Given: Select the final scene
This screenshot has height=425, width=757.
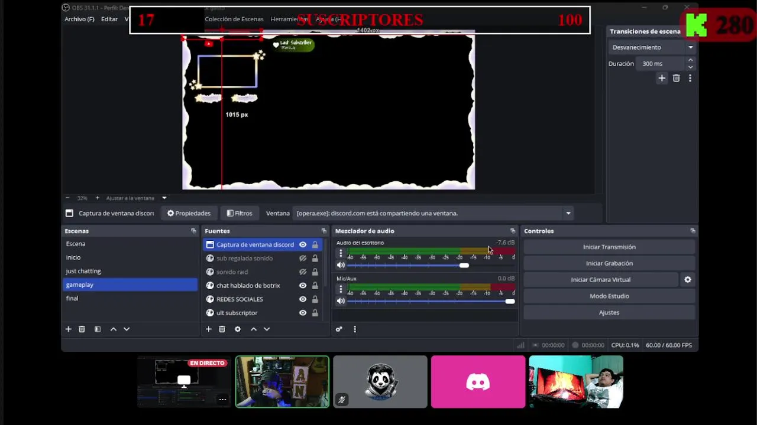Looking at the screenshot, I should [x=130, y=298].
